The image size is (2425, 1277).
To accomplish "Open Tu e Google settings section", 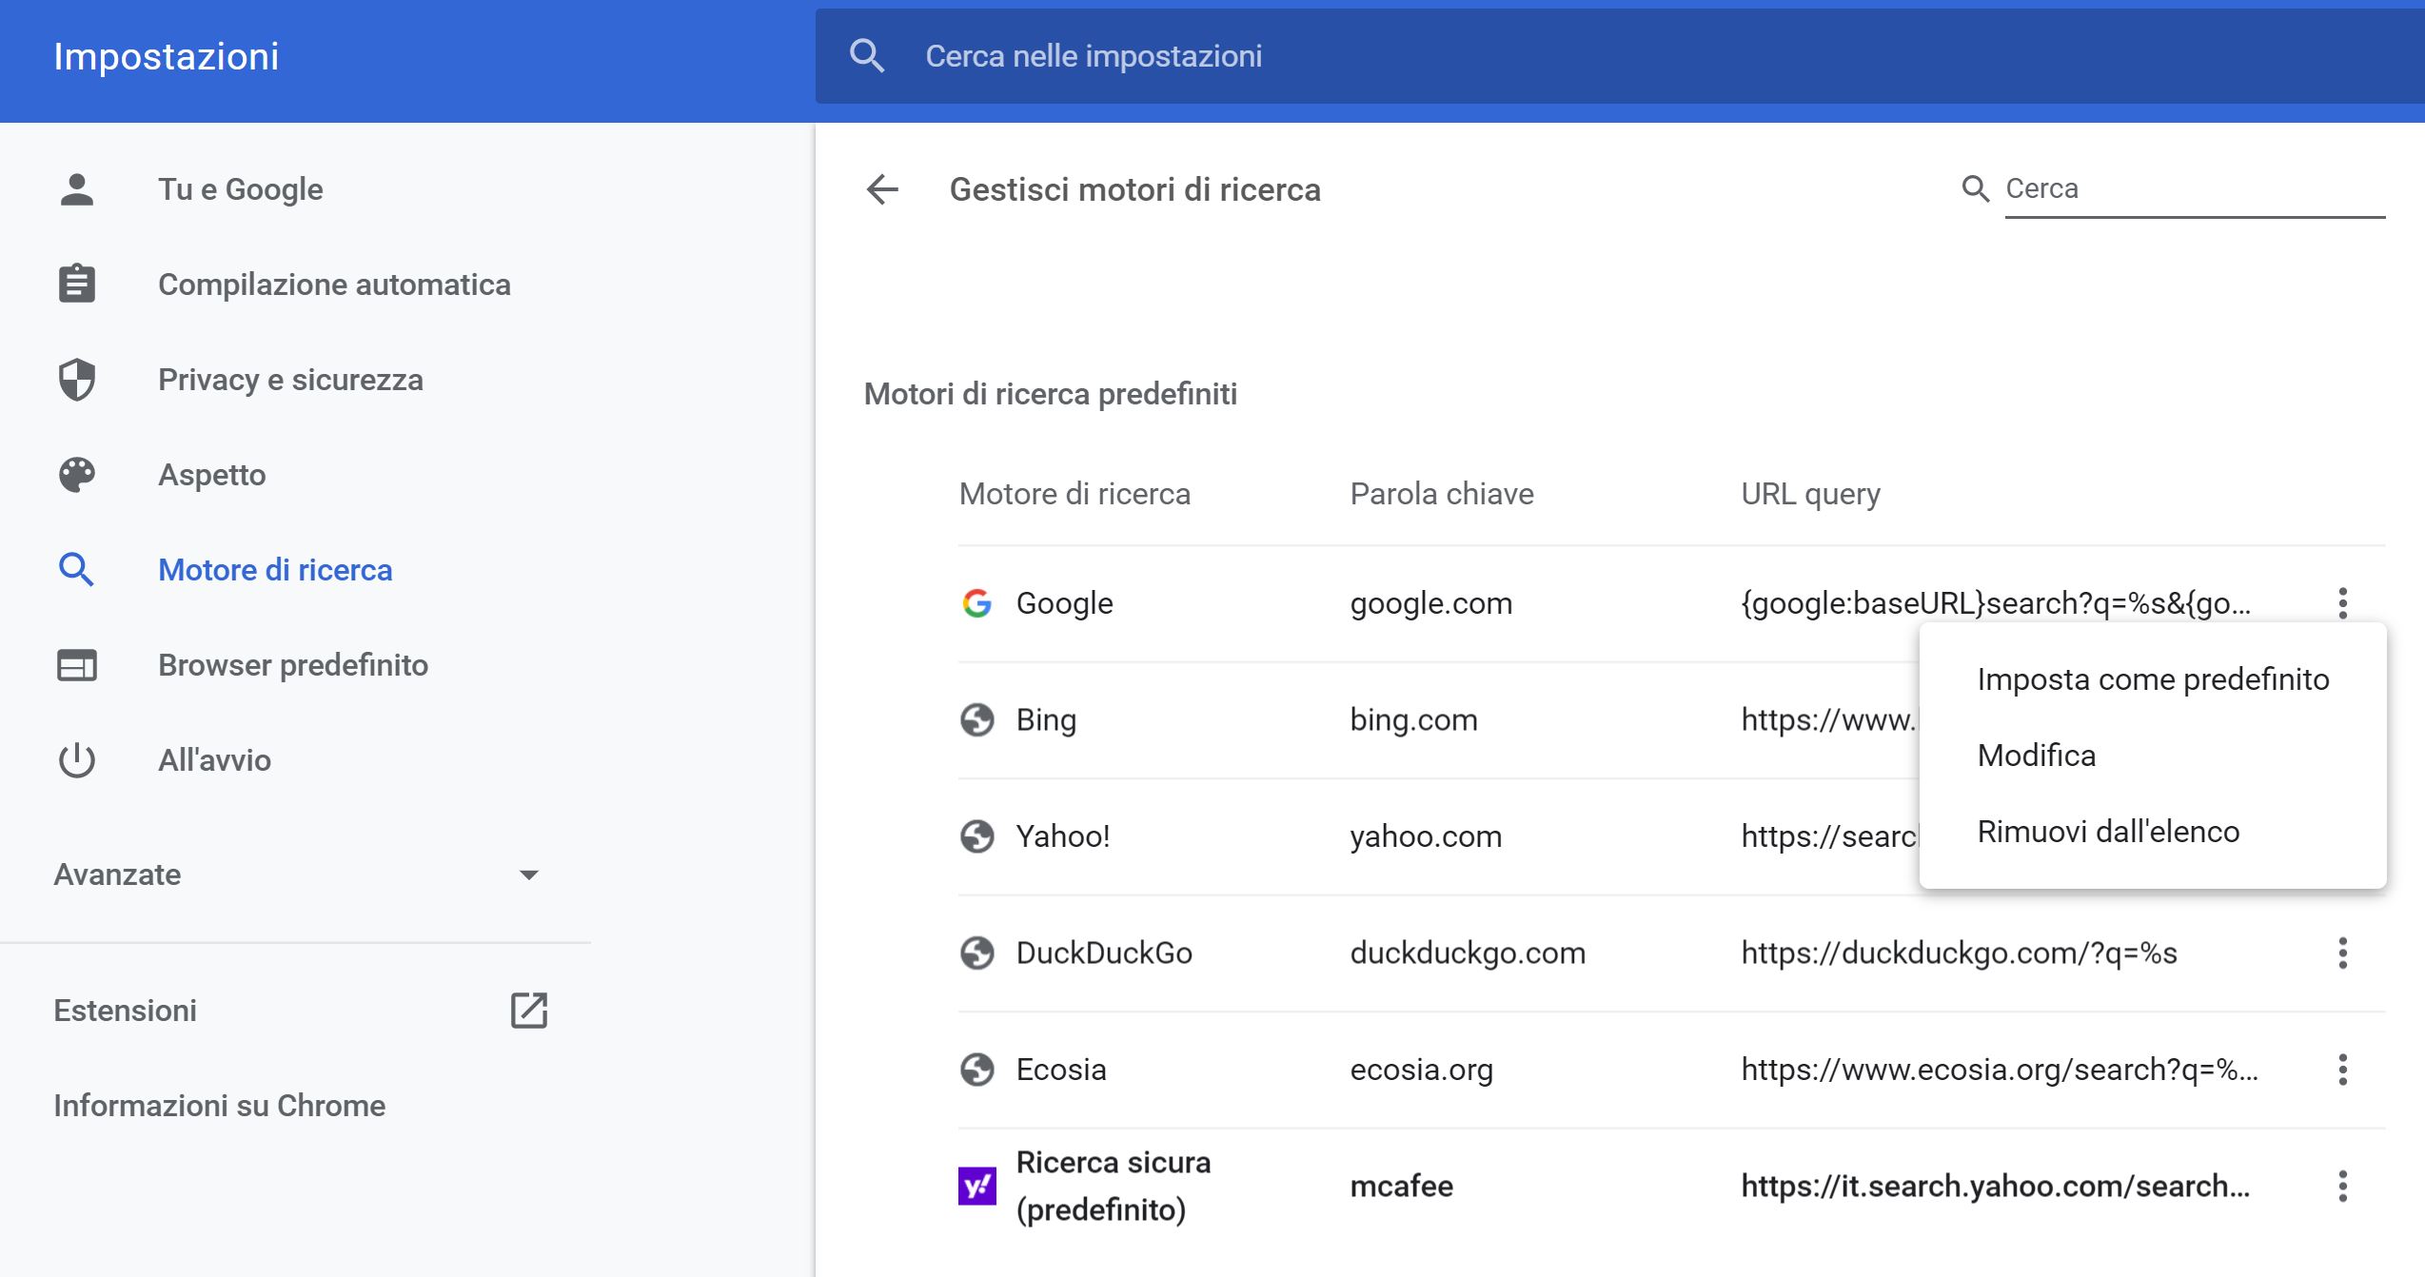I will coord(240,189).
